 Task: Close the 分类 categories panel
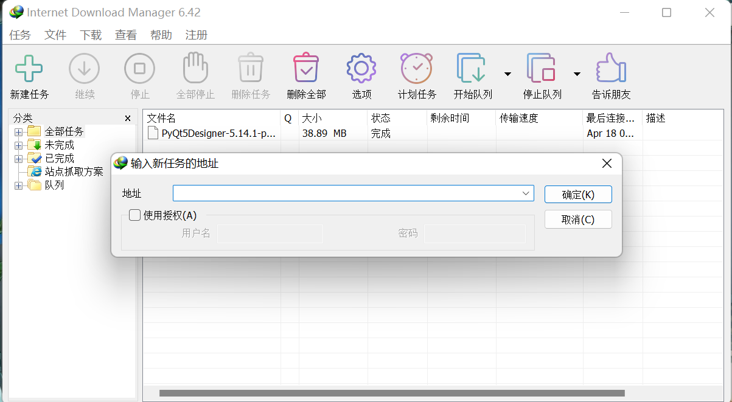coord(128,118)
